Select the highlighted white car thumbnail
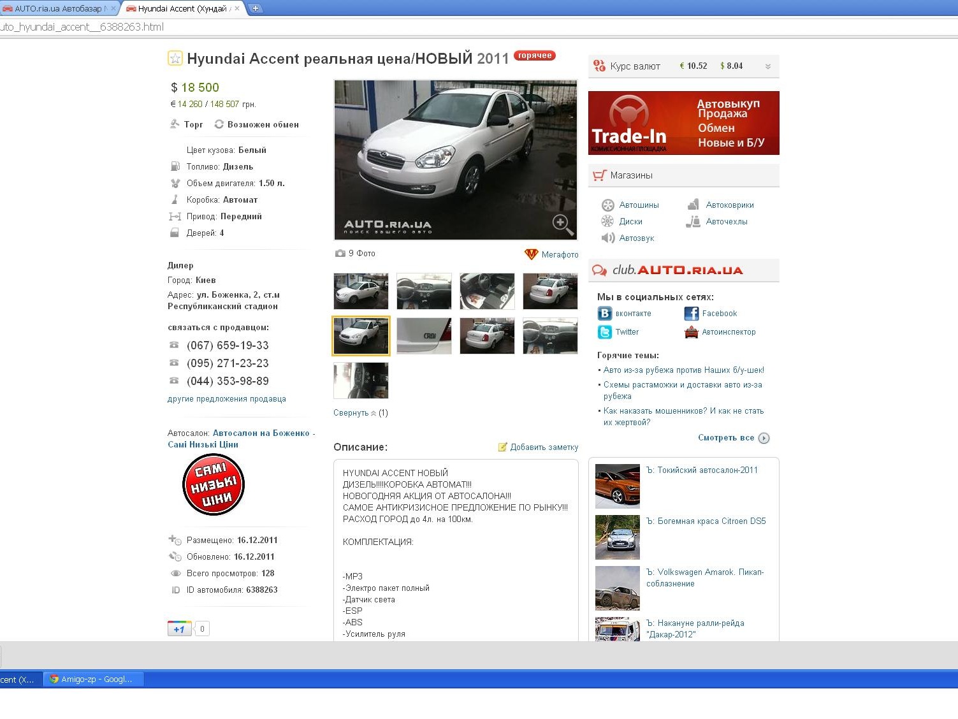The image size is (958, 719). [361, 336]
